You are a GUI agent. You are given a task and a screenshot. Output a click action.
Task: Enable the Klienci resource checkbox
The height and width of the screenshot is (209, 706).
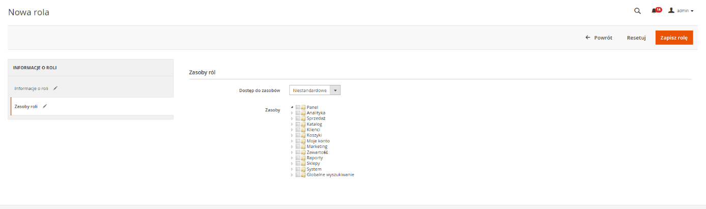pos(298,130)
